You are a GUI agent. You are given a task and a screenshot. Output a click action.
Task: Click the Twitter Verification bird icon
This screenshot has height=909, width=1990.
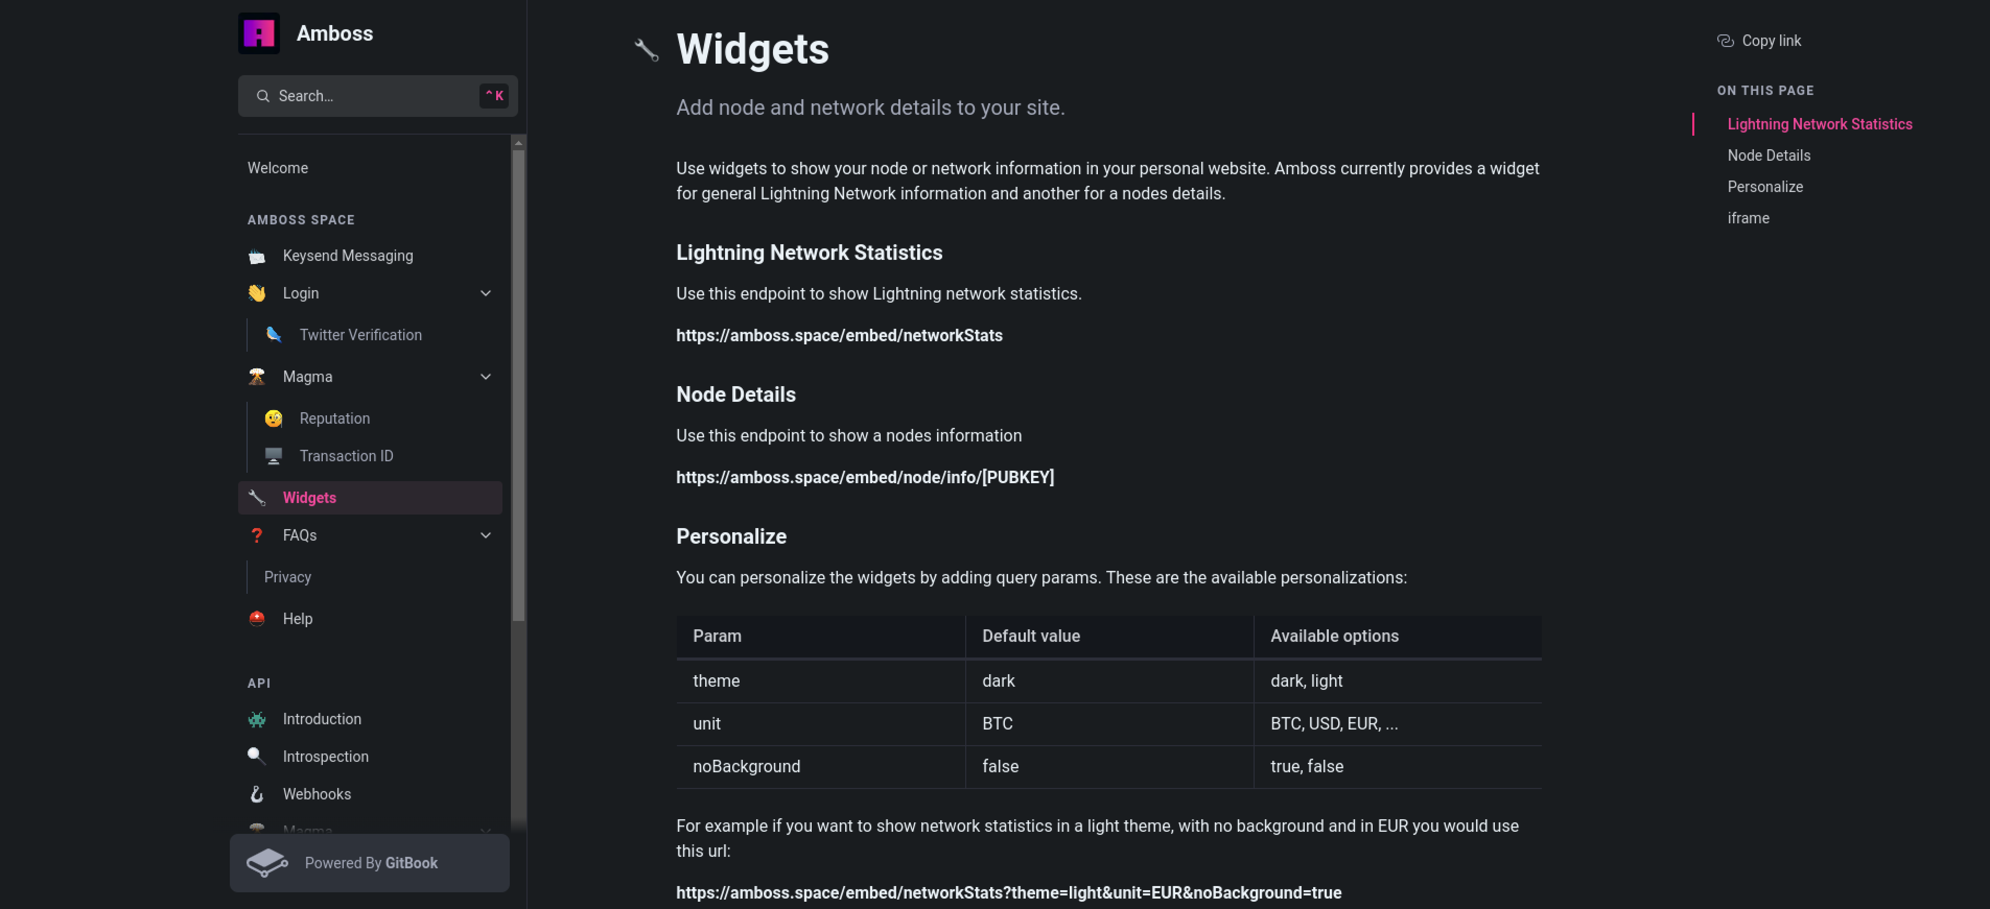[274, 335]
